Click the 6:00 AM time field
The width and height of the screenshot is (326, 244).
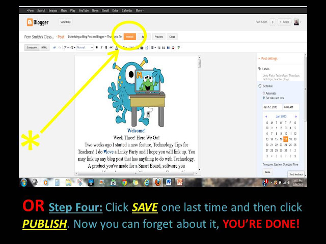coord(291,107)
